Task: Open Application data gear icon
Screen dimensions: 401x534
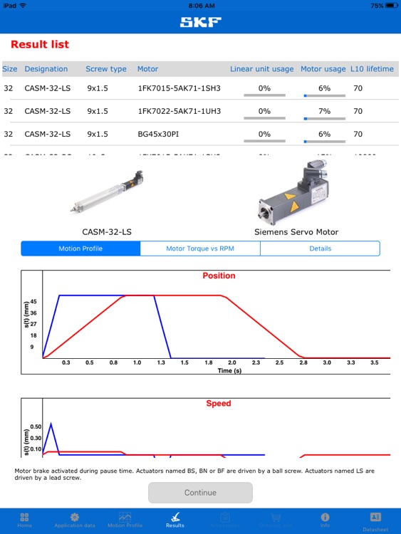Action: tap(75, 518)
